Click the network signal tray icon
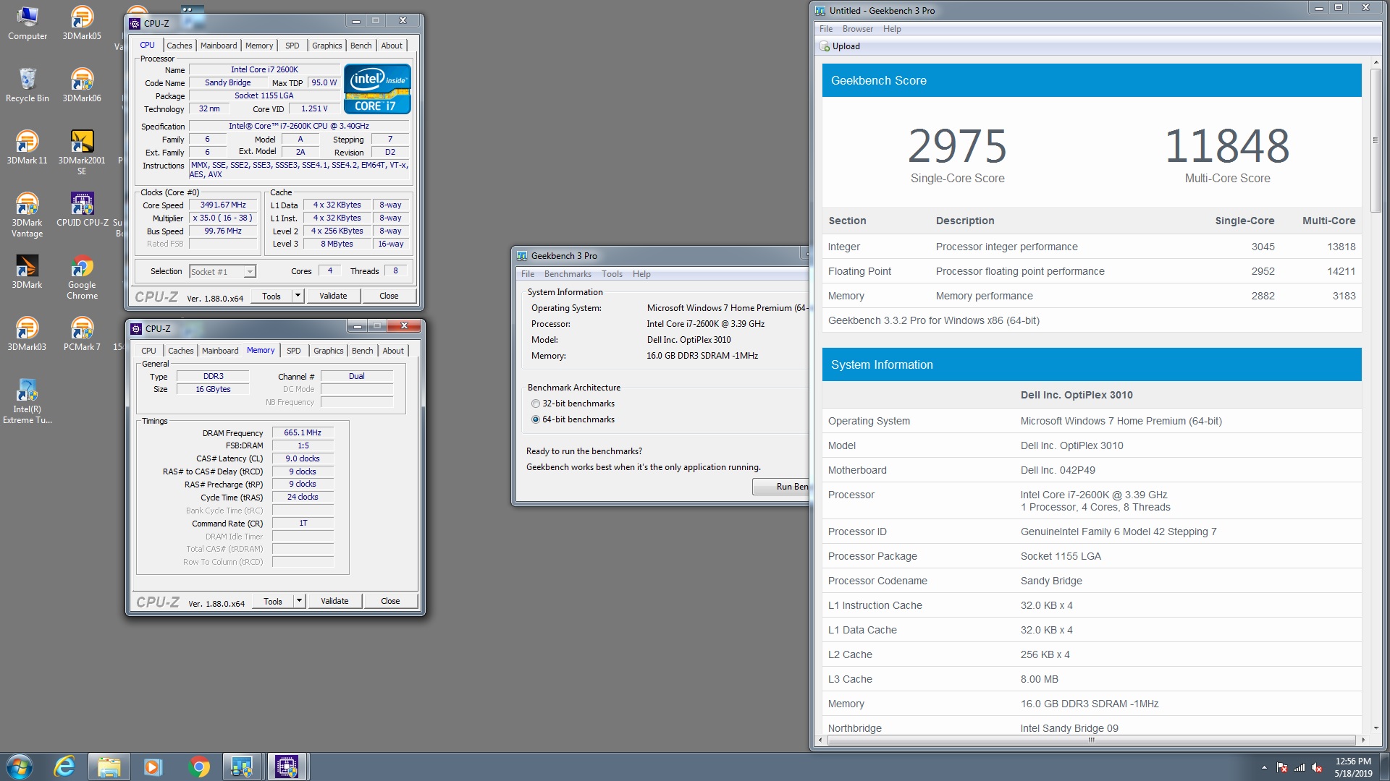This screenshot has height=781, width=1390. [x=1300, y=767]
